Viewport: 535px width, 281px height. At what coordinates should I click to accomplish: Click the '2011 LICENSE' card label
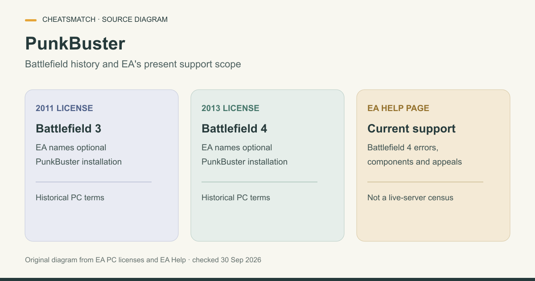coord(64,108)
